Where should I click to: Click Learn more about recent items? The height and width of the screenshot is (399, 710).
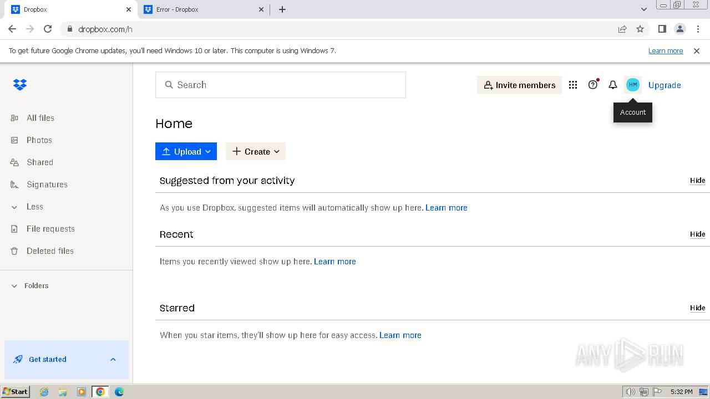pyautogui.click(x=335, y=262)
